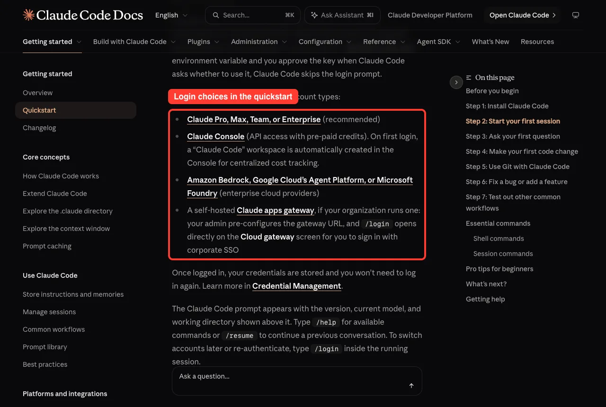Screen dimensions: 606x407
Task: Jump to Pro tips for beginners section
Action: tap(499, 269)
